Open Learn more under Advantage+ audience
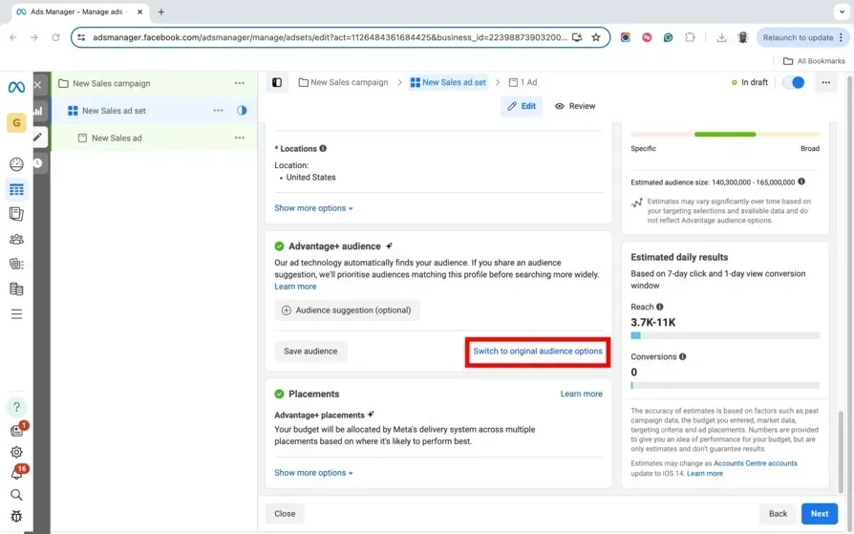854x534 pixels. pos(295,286)
